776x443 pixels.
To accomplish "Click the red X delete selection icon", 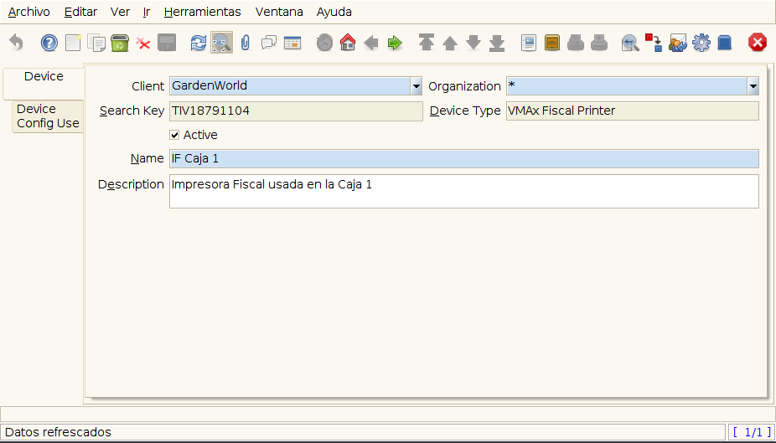I will pyautogui.click(x=143, y=44).
